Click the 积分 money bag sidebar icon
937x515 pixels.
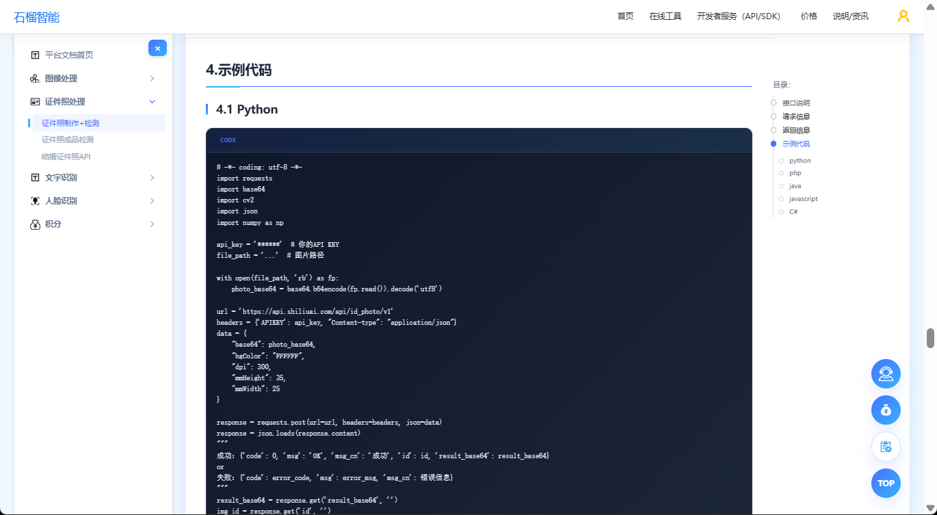click(x=35, y=224)
